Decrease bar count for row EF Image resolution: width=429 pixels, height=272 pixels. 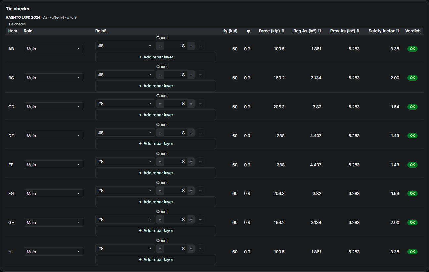[x=160, y=162]
